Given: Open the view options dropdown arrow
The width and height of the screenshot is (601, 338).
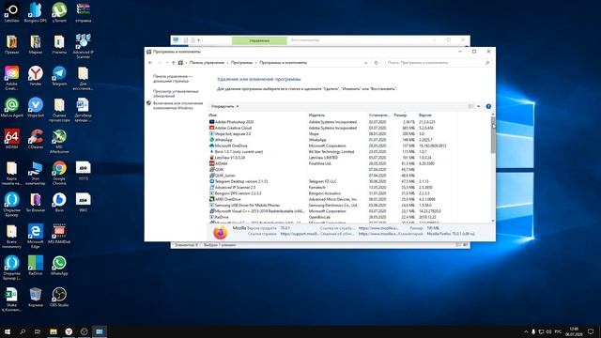Looking at the screenshot, I should pyautogui.click(x=478, y=106).
